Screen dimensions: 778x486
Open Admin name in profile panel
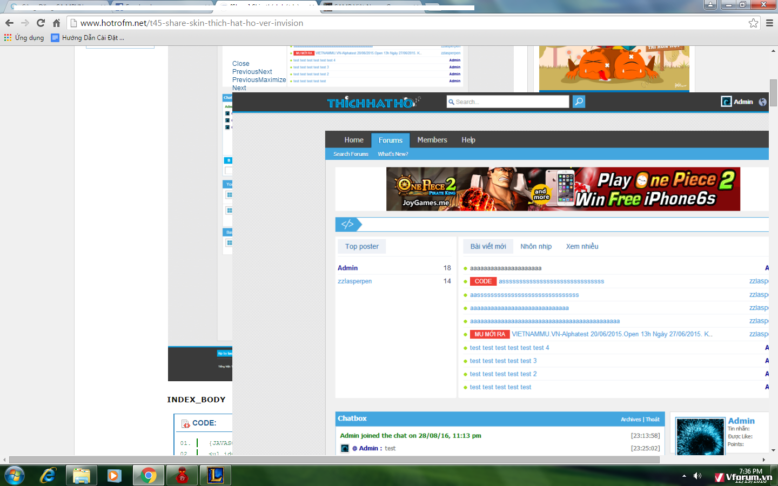(x=741, y=421)
